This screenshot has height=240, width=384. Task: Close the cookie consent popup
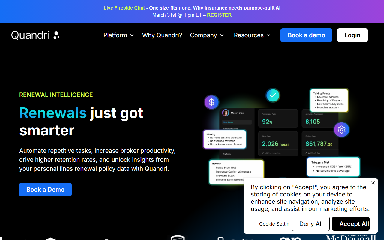pyautogui.click(x=373, y=183)
